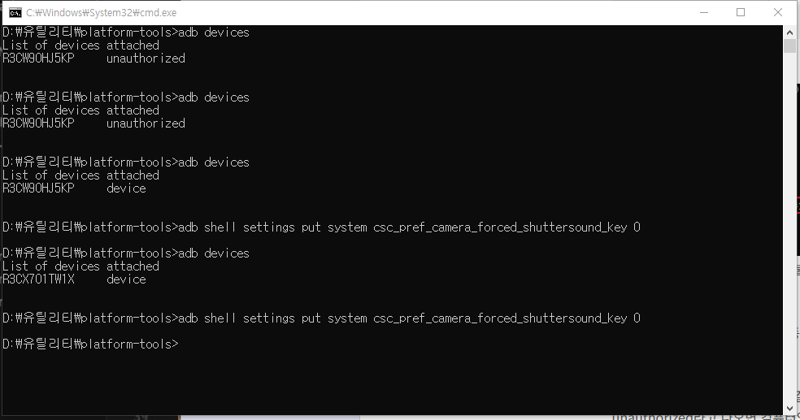Close the cmd.exe window
Screen dimensions: 800x420
click(x=778, y=12)
